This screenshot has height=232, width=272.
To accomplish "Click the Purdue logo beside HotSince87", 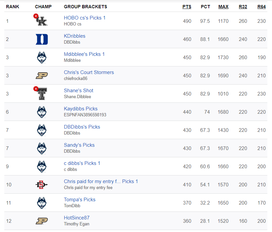I will pos(42,221).
